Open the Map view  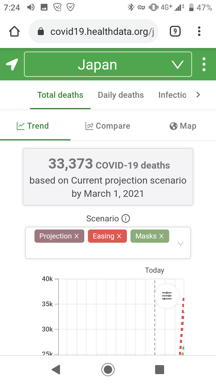pyautogui.click(x=183, y=126)
